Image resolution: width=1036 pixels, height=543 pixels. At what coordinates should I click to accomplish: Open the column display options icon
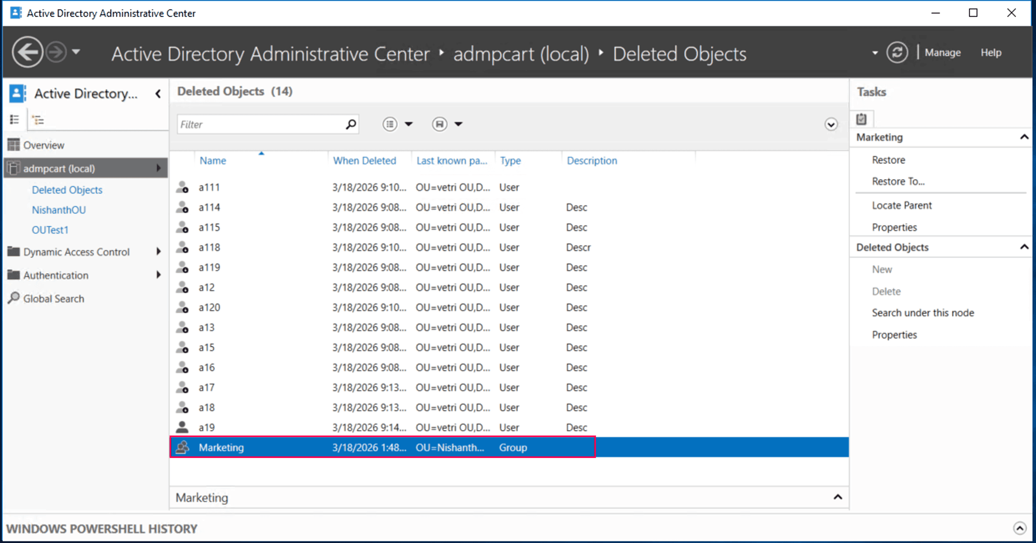point(390,124)
